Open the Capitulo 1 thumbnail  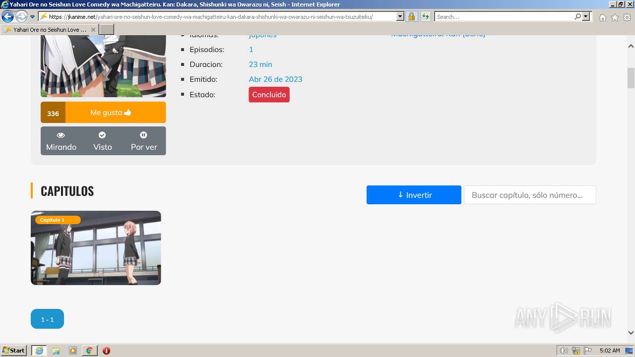click(96, 248)
